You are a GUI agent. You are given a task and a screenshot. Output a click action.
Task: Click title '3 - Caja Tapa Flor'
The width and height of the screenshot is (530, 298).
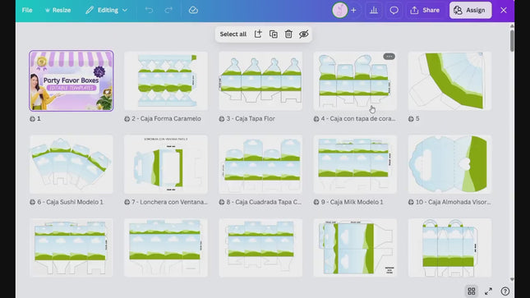point(251,118)
